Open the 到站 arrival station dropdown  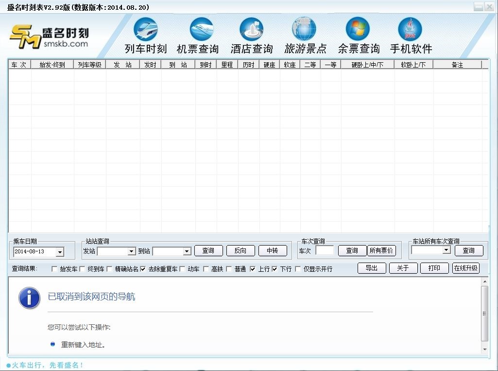pos(187,251)
